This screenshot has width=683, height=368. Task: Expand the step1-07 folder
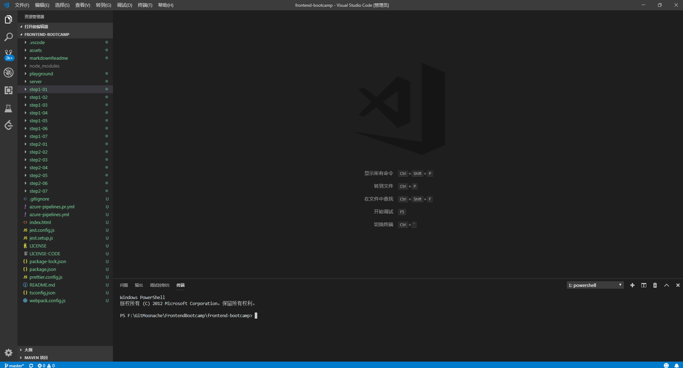(x=65, y=136)
